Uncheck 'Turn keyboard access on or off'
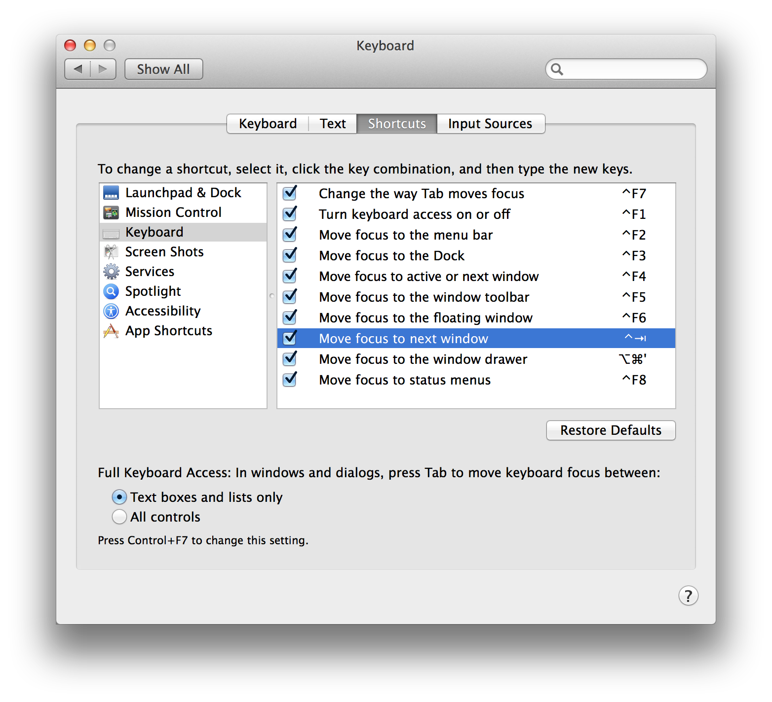The height and width of the screenshot is (702, 772). (290, 213)
